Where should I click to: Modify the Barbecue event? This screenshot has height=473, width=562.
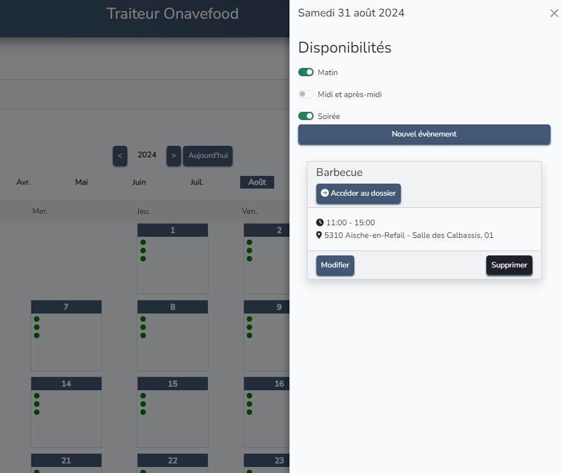pyautogui.click(x=335, y=265)
